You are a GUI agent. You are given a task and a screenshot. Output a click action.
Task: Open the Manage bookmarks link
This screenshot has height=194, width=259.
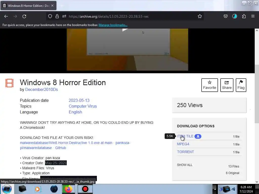113,25
